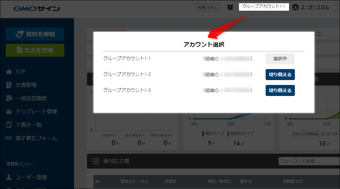Click the 選択中 button for account 1-1
Image resolution: width=340 pixels, height=189 pixels.
[280, 59]
